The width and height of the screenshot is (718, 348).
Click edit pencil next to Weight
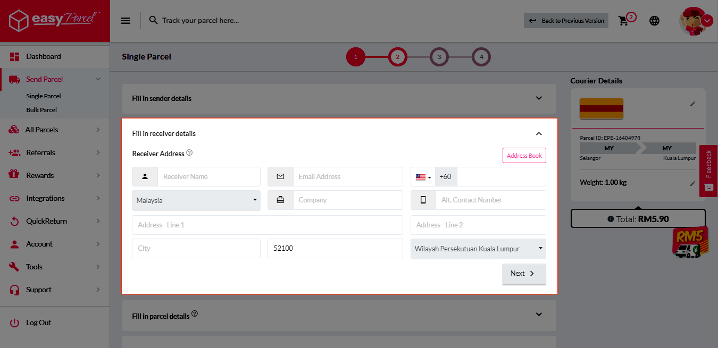[x=692, y=183]
